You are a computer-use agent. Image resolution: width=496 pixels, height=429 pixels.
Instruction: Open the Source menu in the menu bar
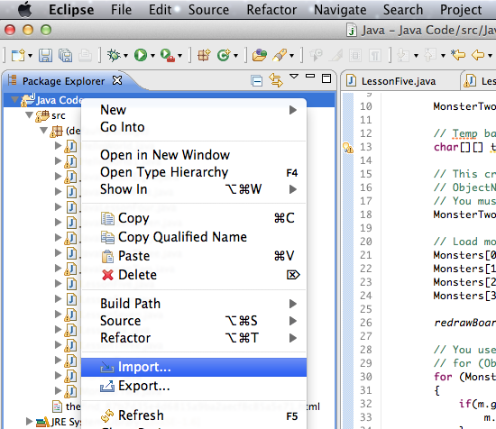point(208,10)
